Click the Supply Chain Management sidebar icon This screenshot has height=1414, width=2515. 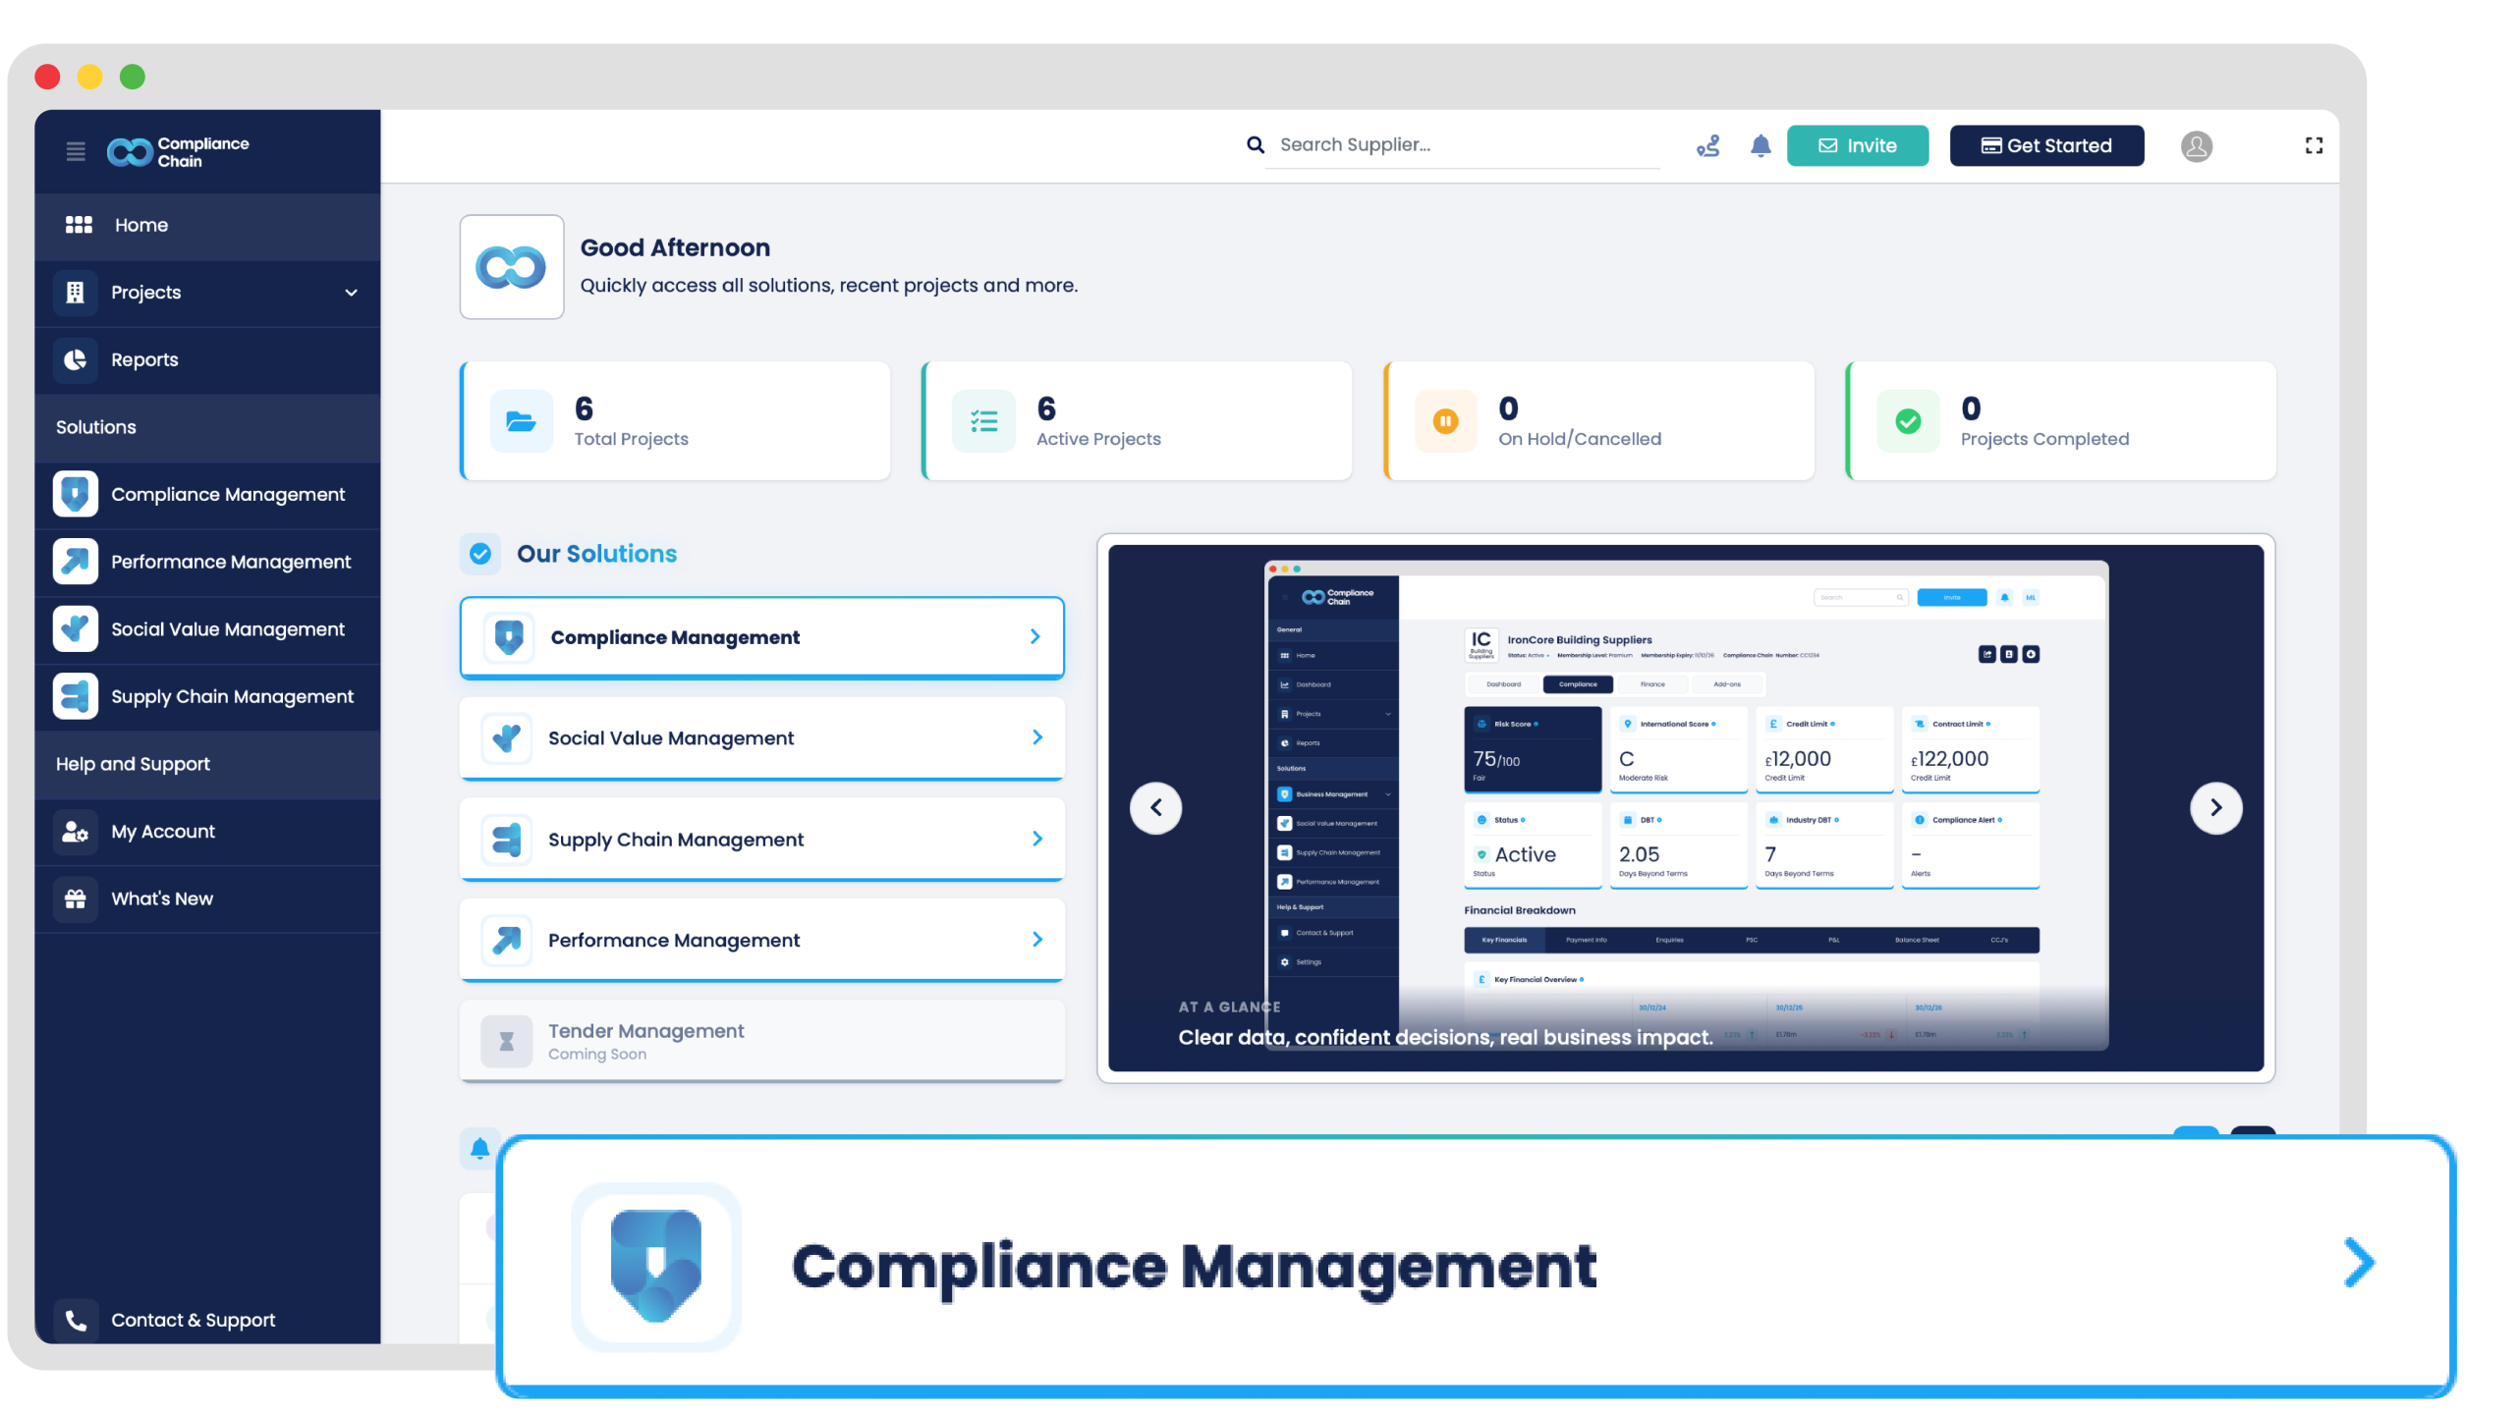tap(76, 696)
